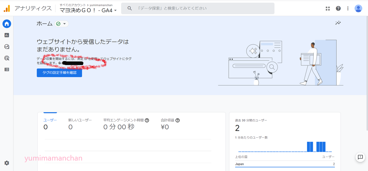Screen dimensions: 368x171
Task: Show help for 平均エンゲージメント時間
Action: 147,120
